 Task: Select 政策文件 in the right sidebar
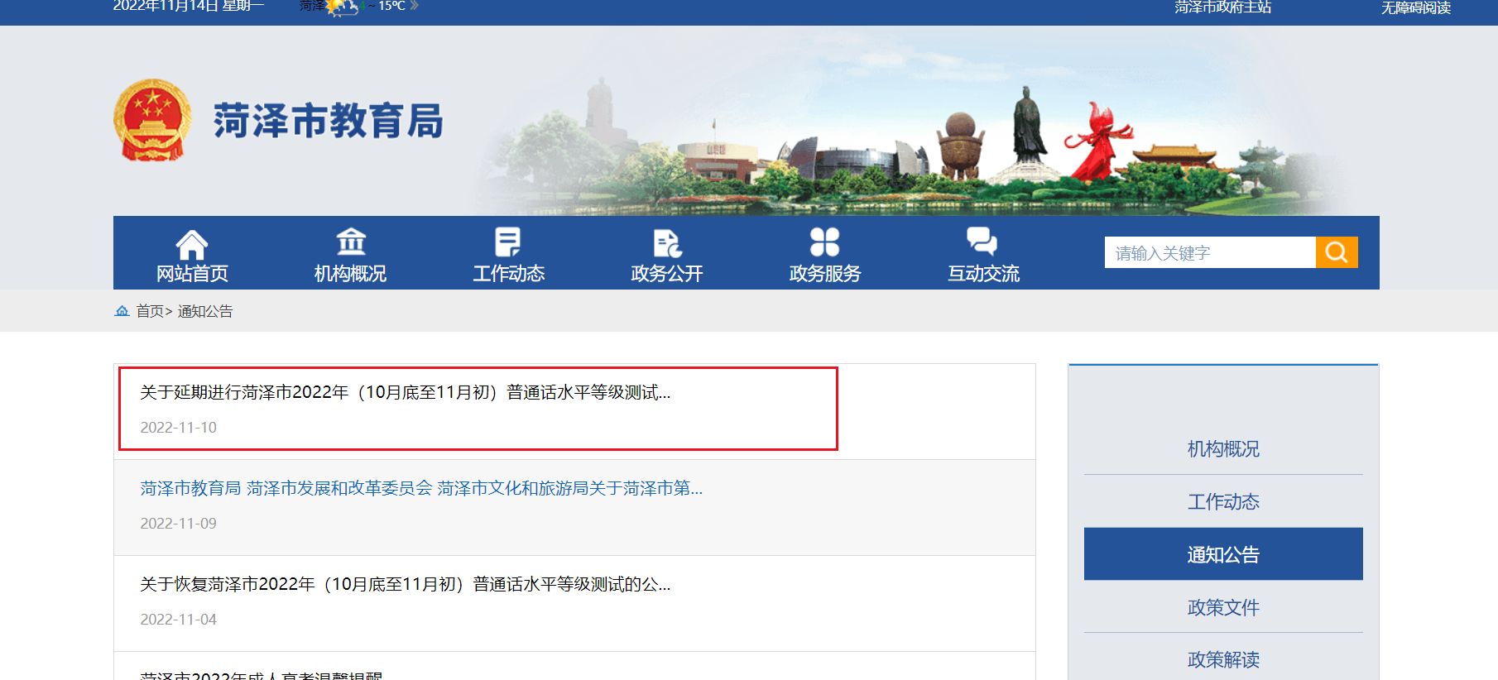coord(1223,607)
